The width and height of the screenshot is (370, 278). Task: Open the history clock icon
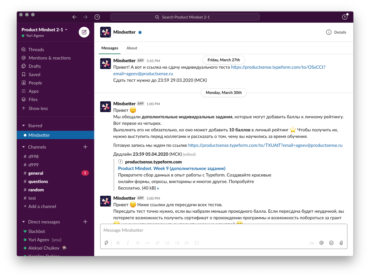pos(97,17)
